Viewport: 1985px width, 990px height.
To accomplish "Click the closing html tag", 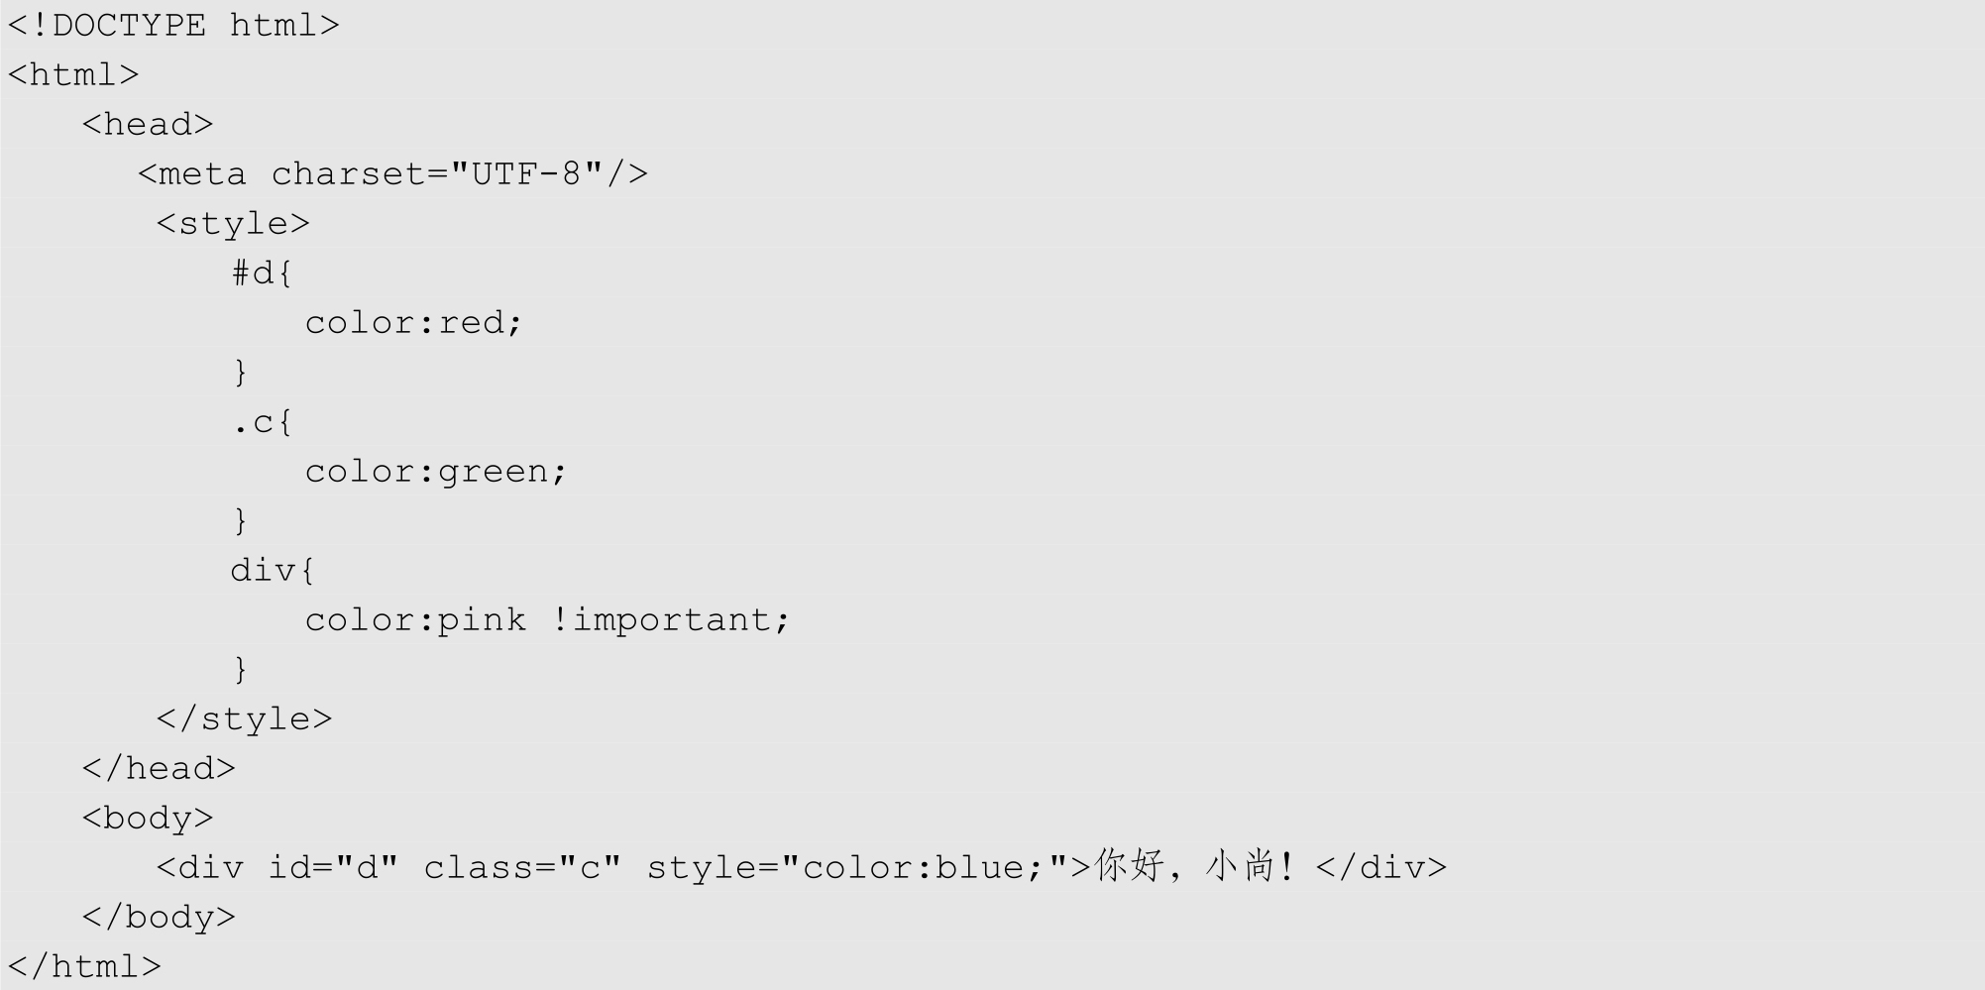I will (x=84, y=966).
